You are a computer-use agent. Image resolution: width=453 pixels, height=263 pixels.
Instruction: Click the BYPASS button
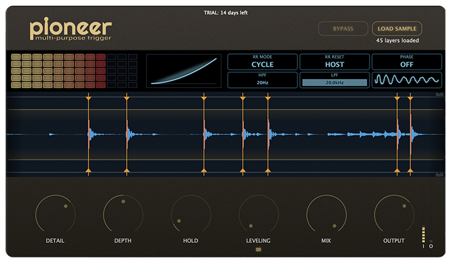click(343, 29)
